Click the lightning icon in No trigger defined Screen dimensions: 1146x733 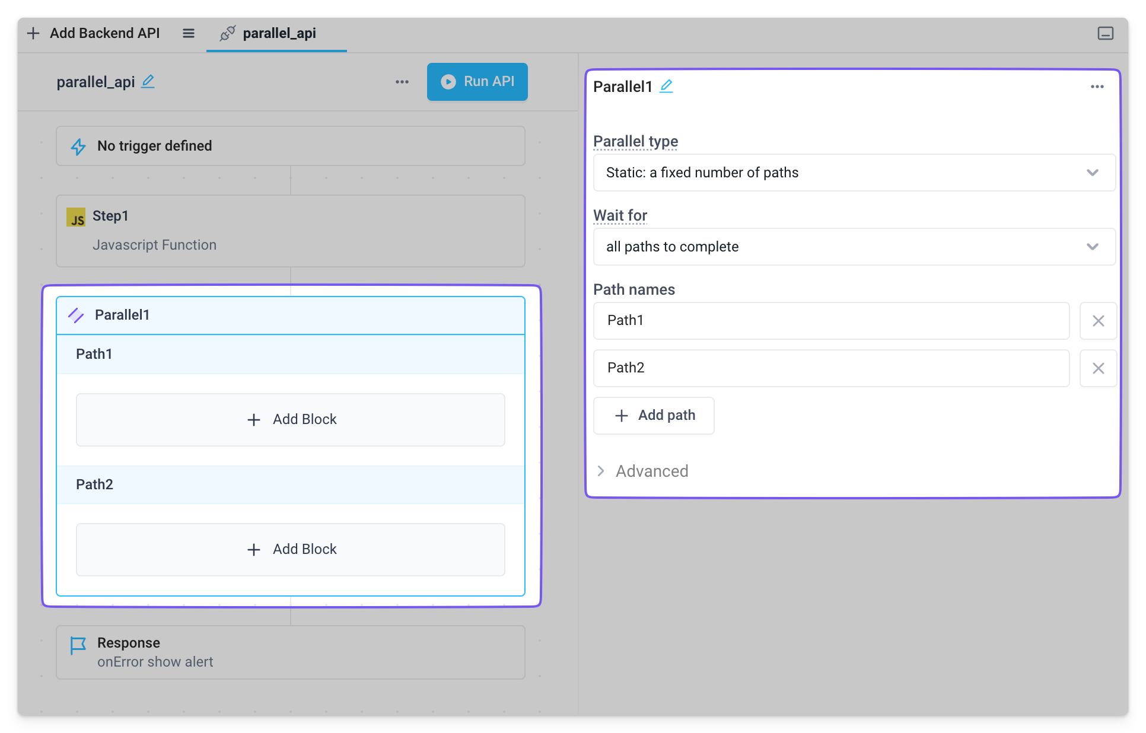pos(78,146)
